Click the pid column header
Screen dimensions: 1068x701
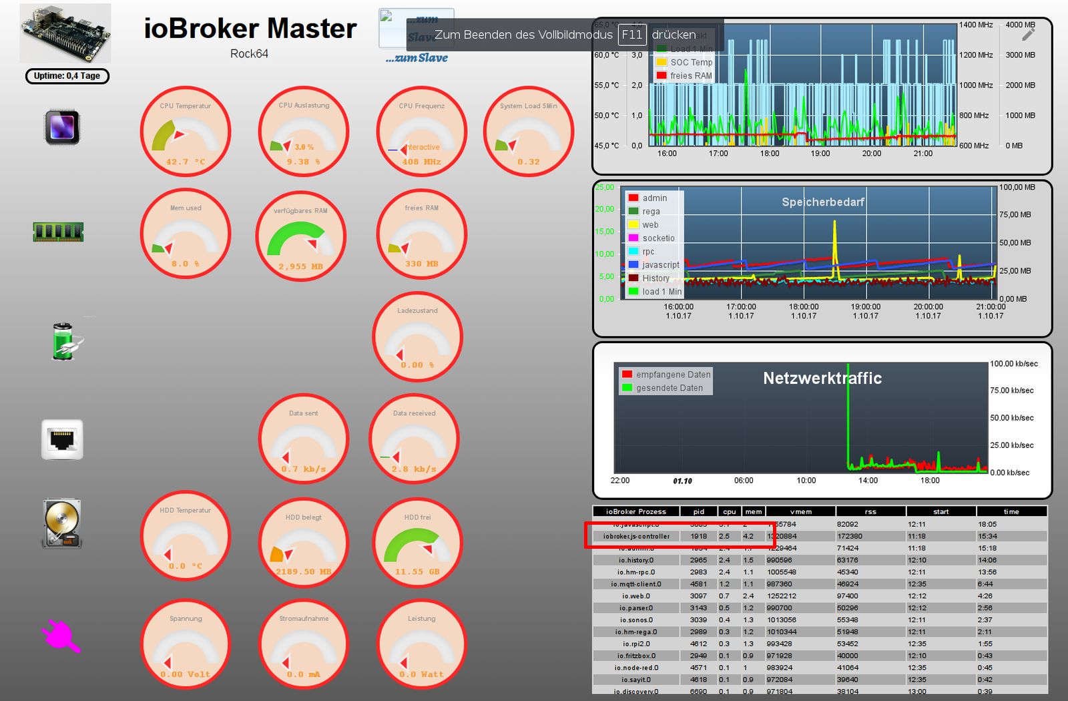[x=699, y=511]
